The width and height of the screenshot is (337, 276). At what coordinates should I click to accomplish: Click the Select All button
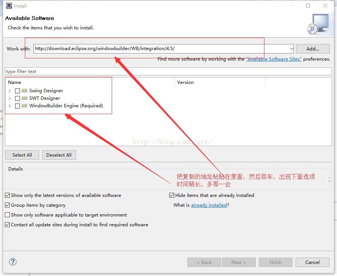[22, 155]
